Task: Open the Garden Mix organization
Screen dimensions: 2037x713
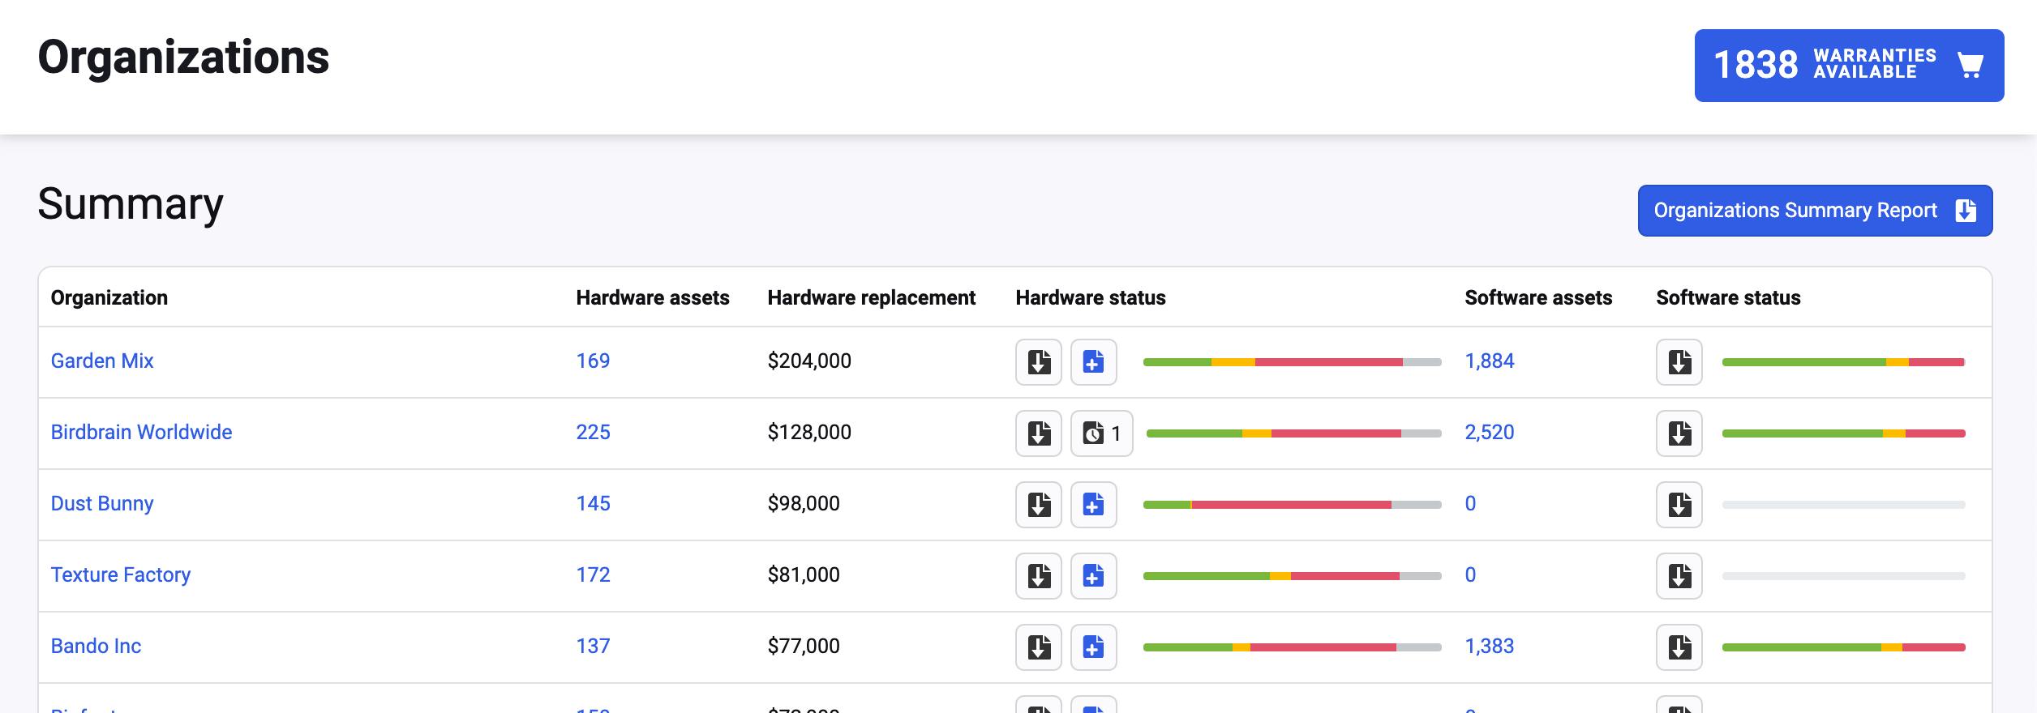Action: (x=102, y=361)
